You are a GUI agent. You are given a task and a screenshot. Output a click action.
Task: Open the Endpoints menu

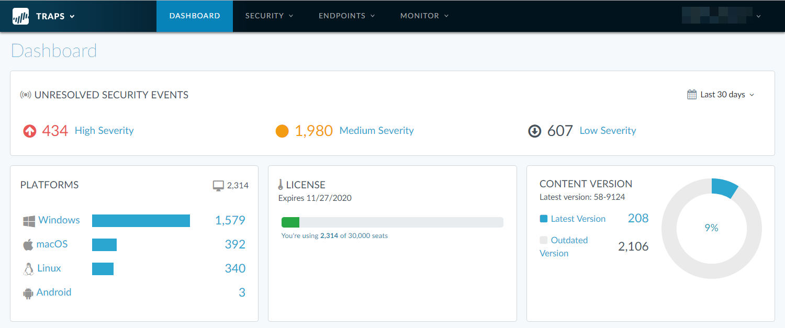(x=346, y=16)
